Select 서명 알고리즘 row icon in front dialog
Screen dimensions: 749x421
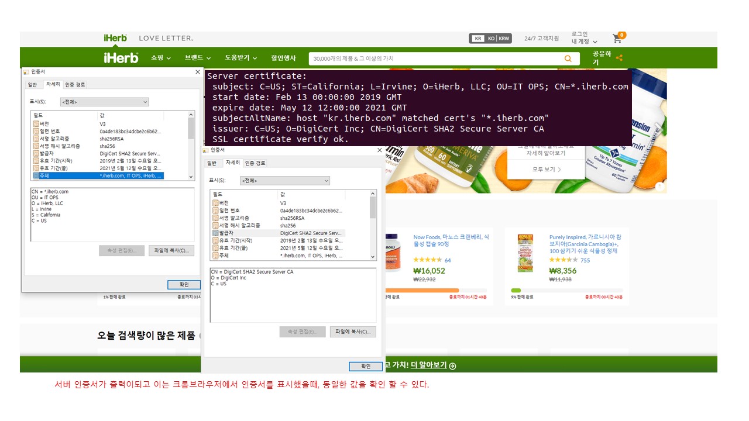tap(215, 218)
